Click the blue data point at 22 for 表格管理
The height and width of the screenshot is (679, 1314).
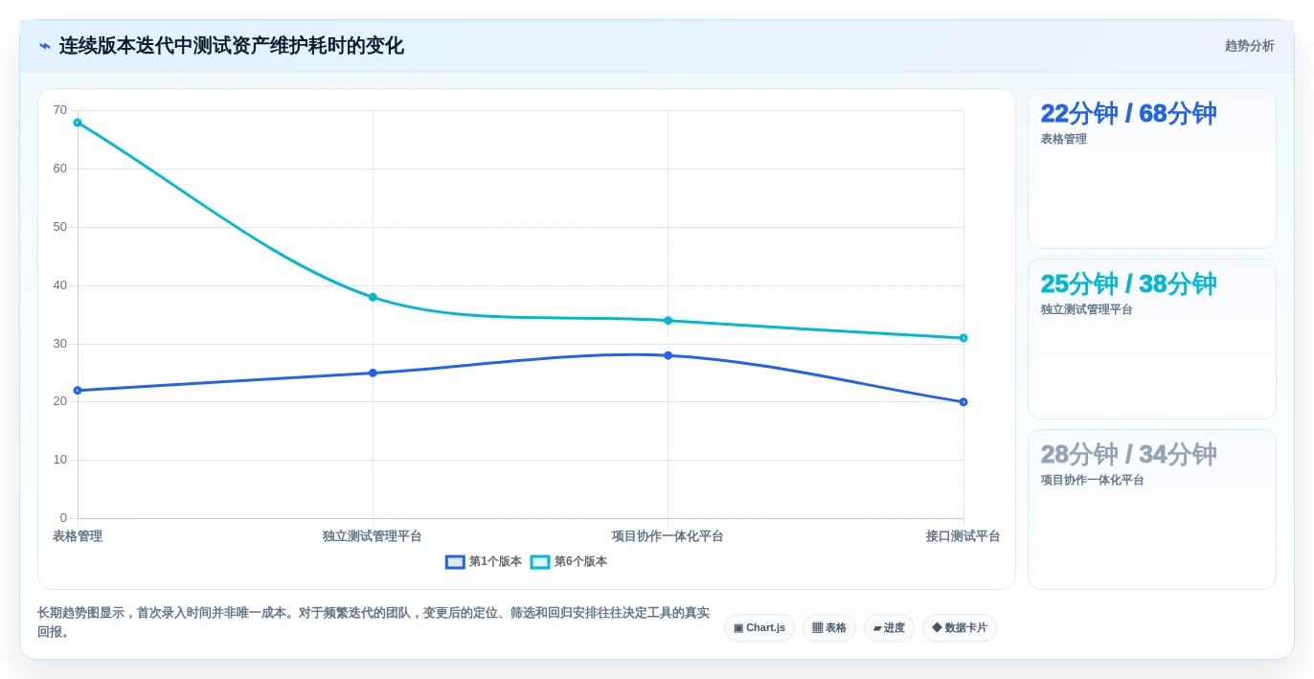(x=78, y=391)
